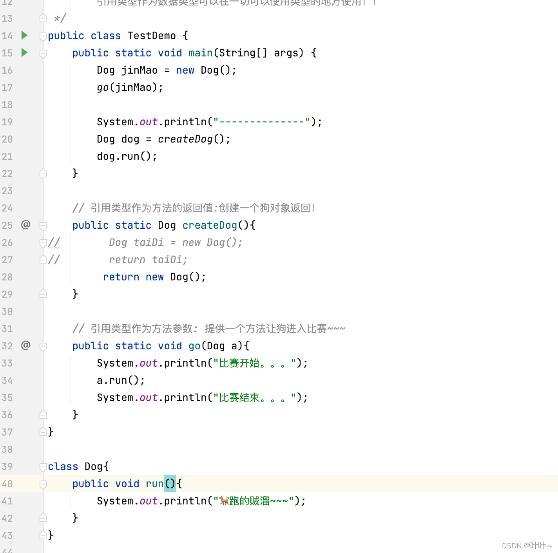
Task: Click line number 41 in the gutter
Action: point(7,501)
